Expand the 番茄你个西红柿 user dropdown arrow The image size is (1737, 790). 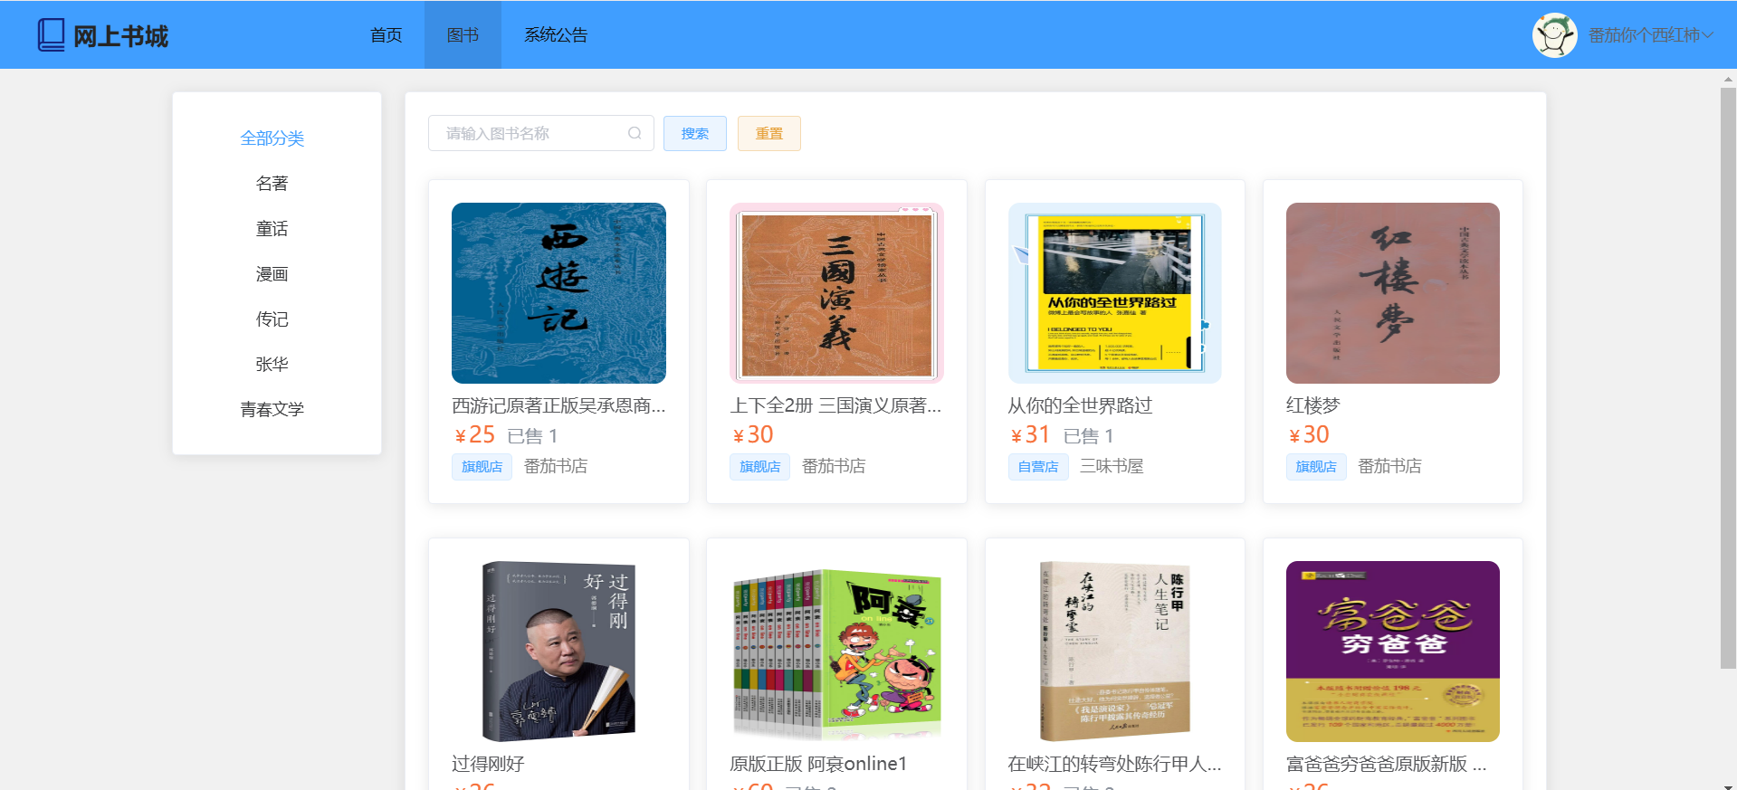[x=1708, y=35]
